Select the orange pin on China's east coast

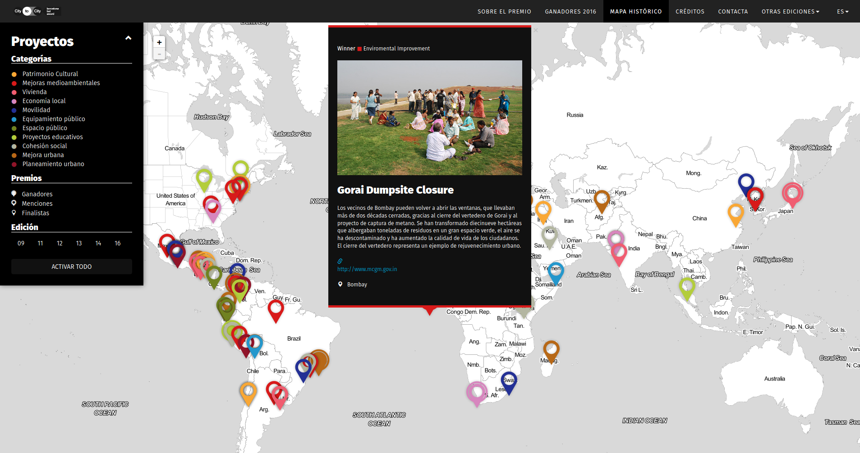(x=736, y=213)
